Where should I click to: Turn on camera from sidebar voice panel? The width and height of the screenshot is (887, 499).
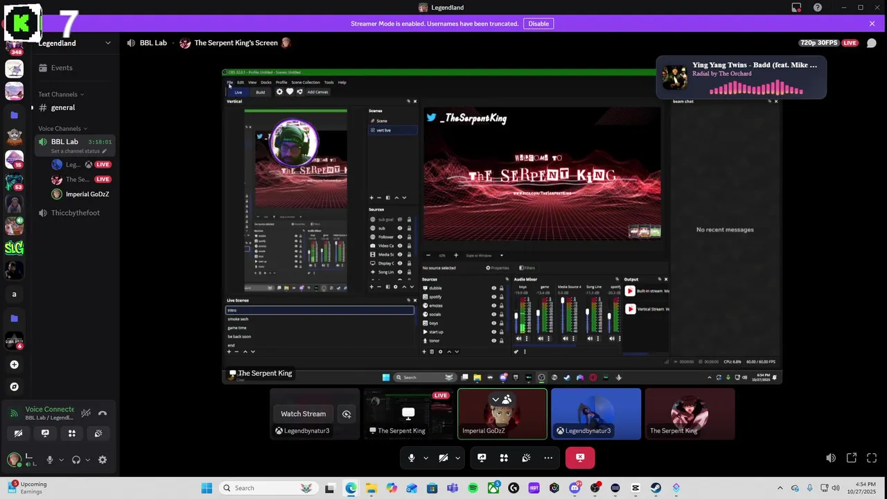19,433
